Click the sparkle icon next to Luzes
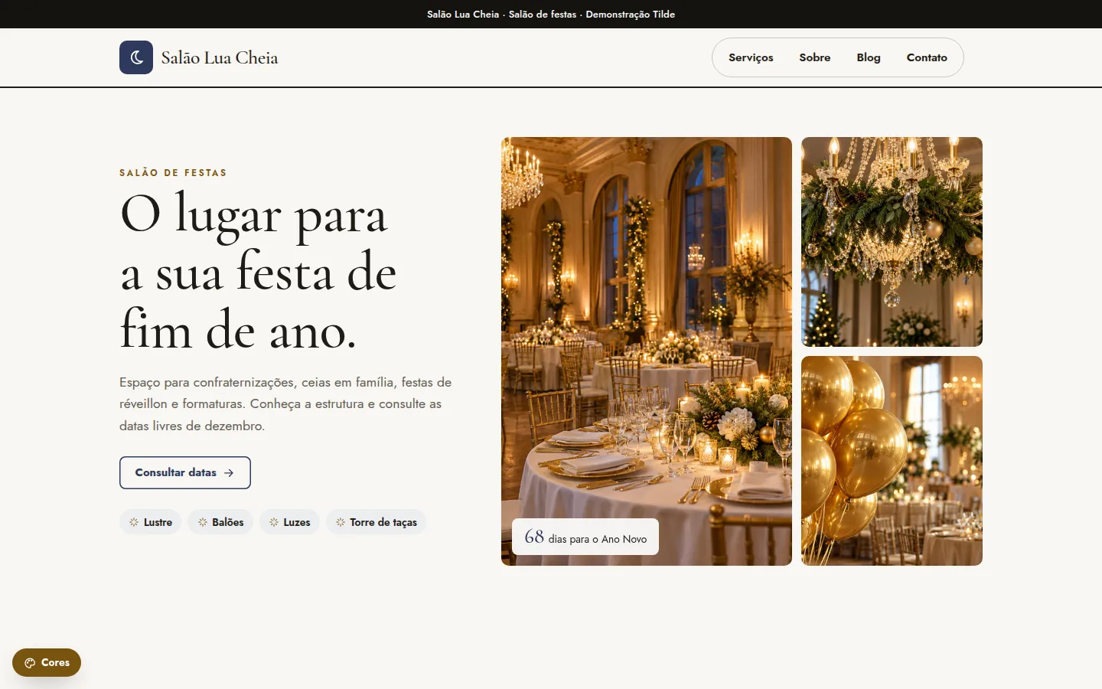1102x689 pixels. pos(274,522)
